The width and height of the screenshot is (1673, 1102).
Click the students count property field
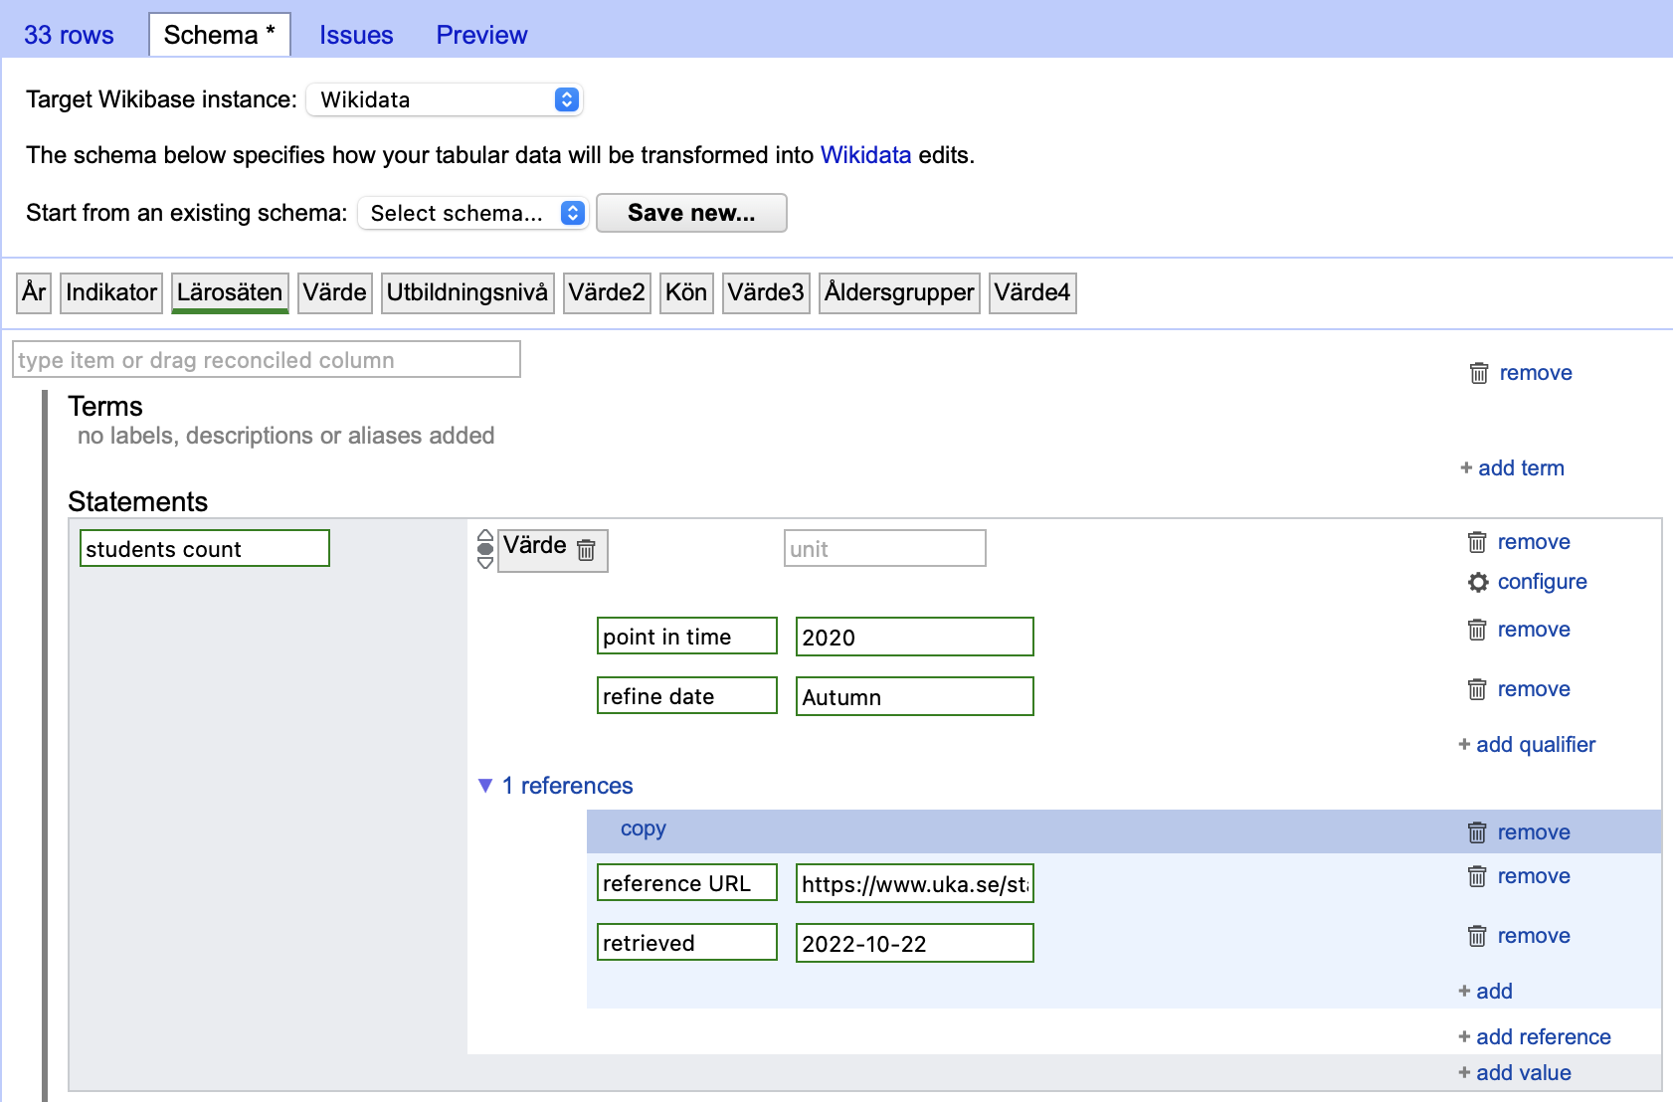pyautogui.click(x=205, y=549)
